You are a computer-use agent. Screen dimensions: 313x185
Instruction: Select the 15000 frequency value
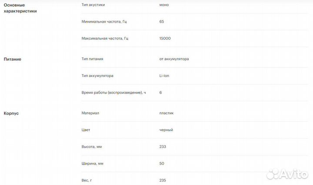(x=165, y=38)
